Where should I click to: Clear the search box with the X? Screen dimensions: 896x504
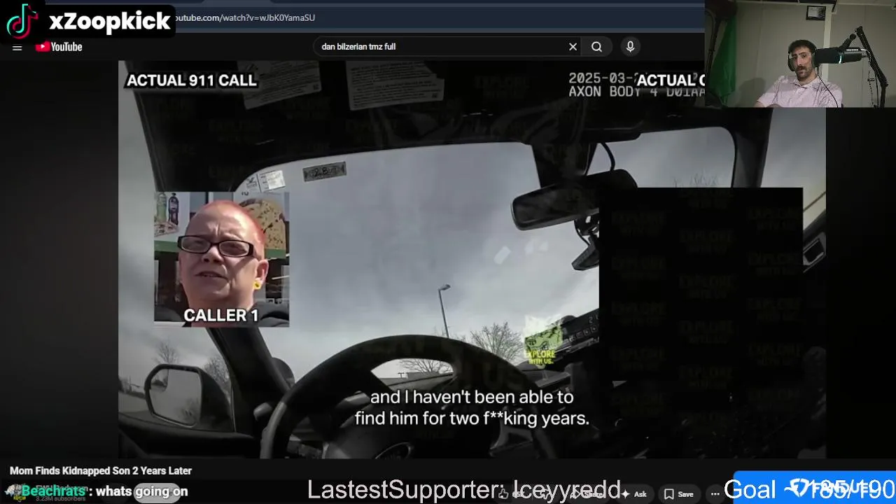pos(573,47)
